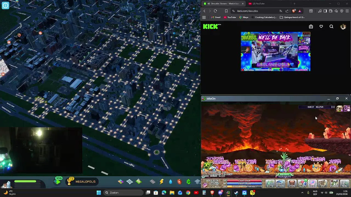Open the Maps bookmark
Image resolution: width=351 pixels, height=197 pixels.
click(244, 17)
